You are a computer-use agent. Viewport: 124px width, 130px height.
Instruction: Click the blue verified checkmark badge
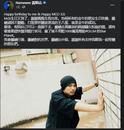[45, 3]
